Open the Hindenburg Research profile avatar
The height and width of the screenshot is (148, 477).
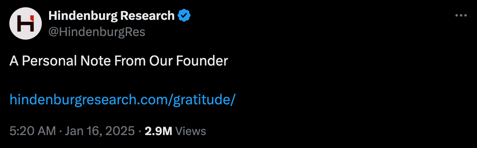26,23
